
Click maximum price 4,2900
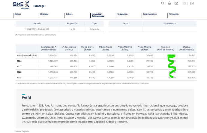click(130, 72)
